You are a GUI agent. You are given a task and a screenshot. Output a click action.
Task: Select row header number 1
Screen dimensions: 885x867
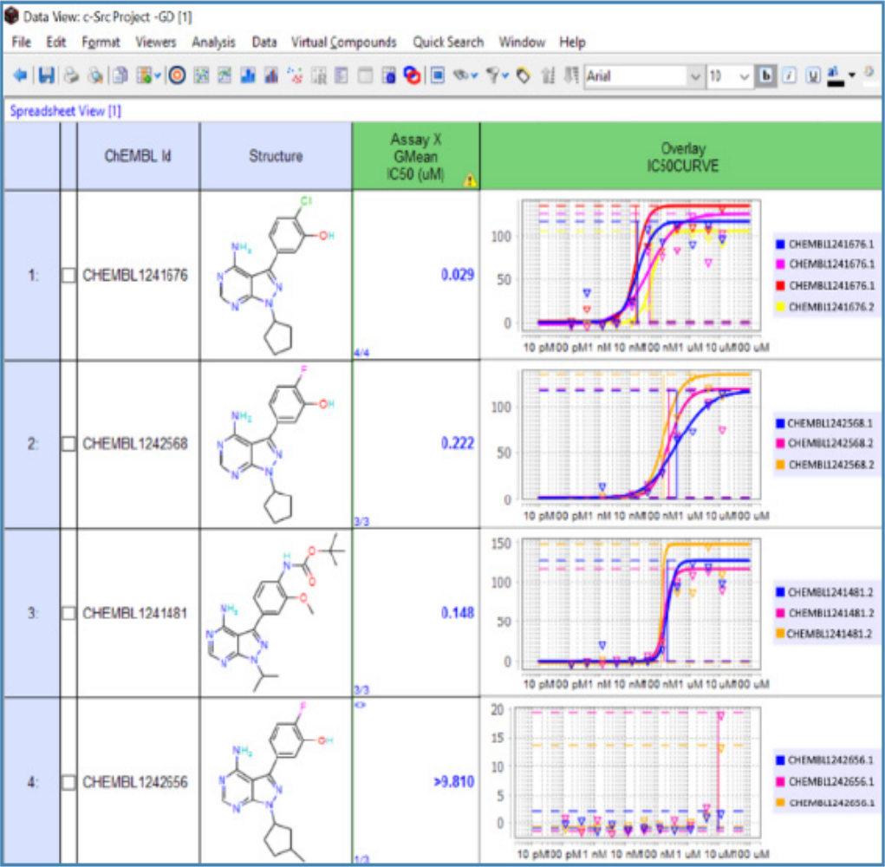(x=32, y=276)
